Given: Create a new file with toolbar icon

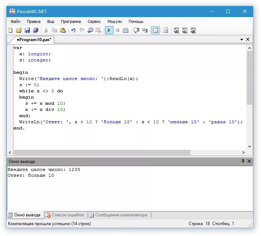Looking at the screenshot, I should pyautogui.click(x=10, y=30).
